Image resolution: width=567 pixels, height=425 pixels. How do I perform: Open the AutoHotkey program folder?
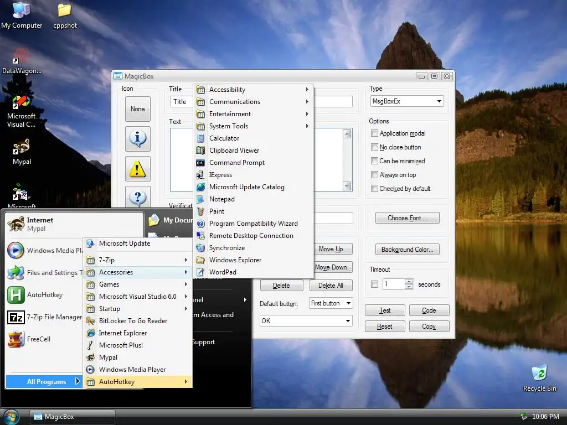[x=137, y=382]
